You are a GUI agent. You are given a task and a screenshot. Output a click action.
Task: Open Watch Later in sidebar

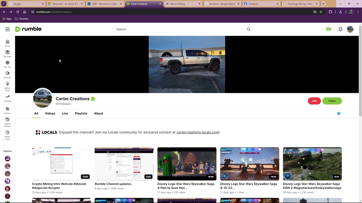tap(7, 135)
